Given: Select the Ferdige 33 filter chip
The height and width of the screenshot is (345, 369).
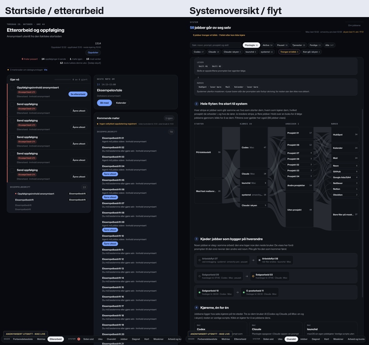Looking at the screenshot, I should [x=315, y=45].
